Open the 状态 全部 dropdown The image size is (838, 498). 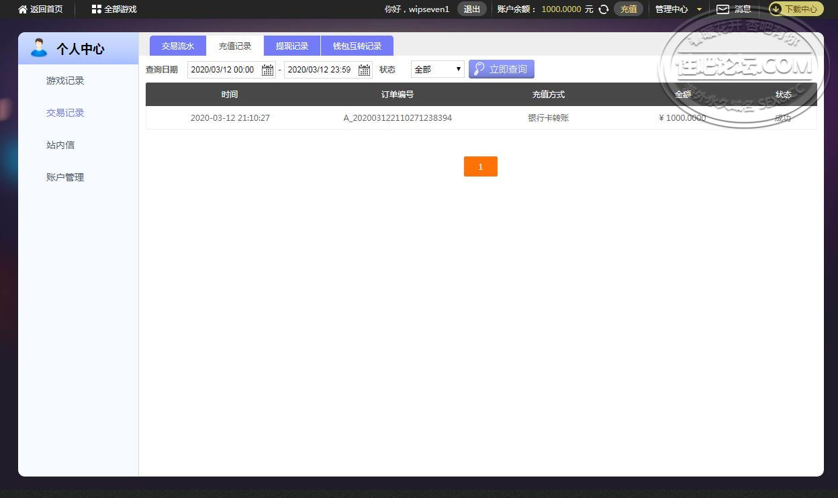pos(438,69)
